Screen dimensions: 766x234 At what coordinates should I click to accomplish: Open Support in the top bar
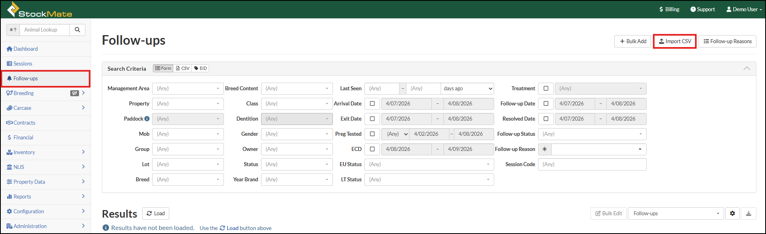tap(703, 9)
